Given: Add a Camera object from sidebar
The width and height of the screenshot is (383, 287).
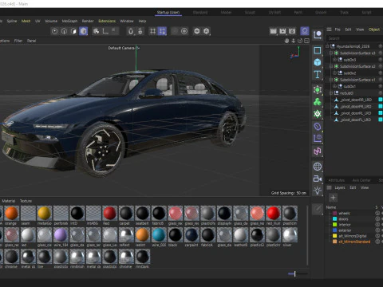Looking at the screenshot, I should (x=318, y=179).
